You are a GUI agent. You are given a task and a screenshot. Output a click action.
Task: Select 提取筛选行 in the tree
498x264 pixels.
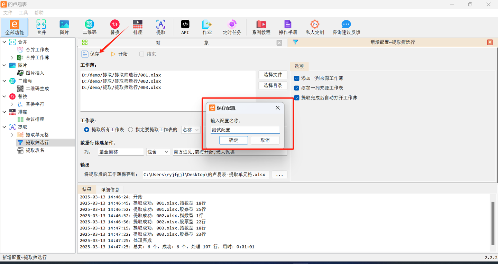[37, 142]
